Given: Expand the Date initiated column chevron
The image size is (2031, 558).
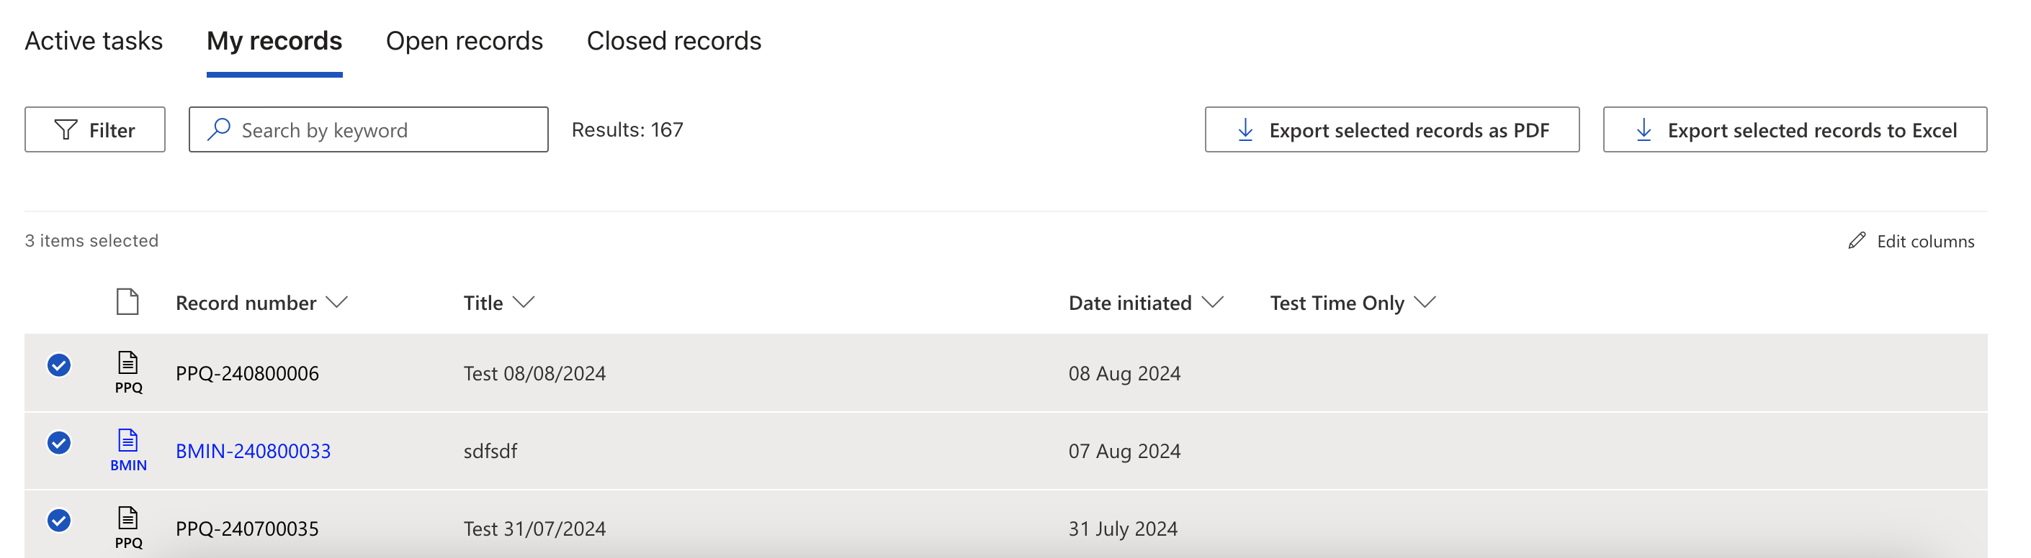Looking at the screenshot, I should 1213,302.
